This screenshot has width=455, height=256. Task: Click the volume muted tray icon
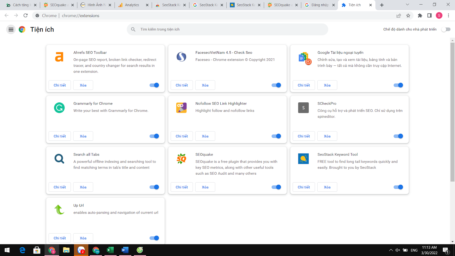(398, 250)
